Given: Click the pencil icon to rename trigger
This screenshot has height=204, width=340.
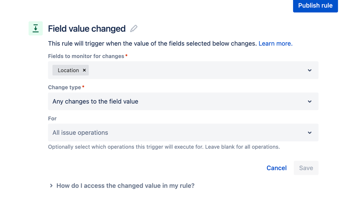Looking at the screenshot, I should coord(134,29).
